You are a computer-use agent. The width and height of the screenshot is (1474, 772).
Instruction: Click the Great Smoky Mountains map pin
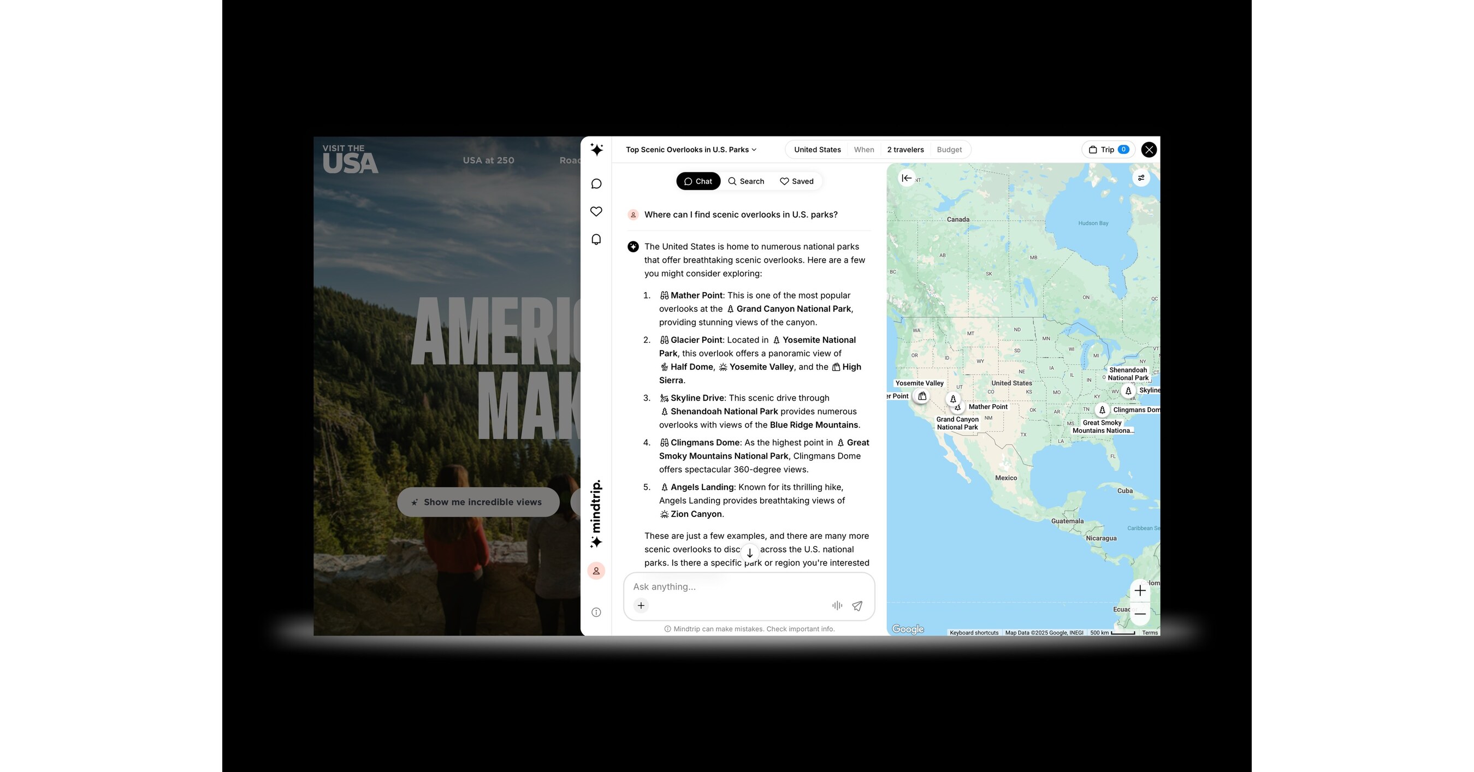(1102, 410)
